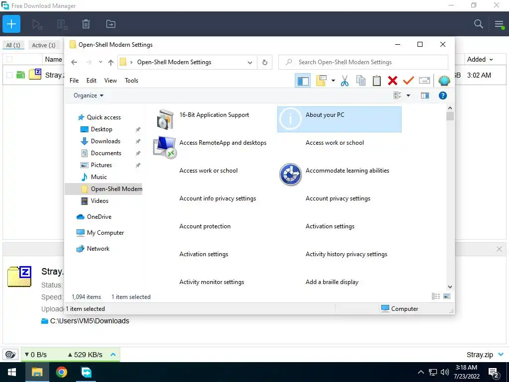This screenshot has width=509, height=382.
Task: Click the Email file envelope icon
Action: click(424, 81)
